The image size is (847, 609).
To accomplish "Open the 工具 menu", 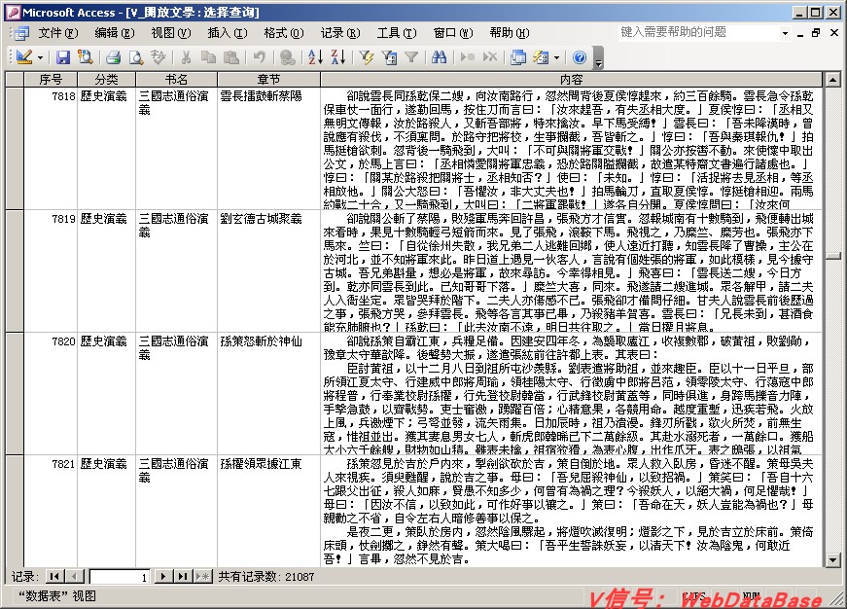I will [397, 33].
